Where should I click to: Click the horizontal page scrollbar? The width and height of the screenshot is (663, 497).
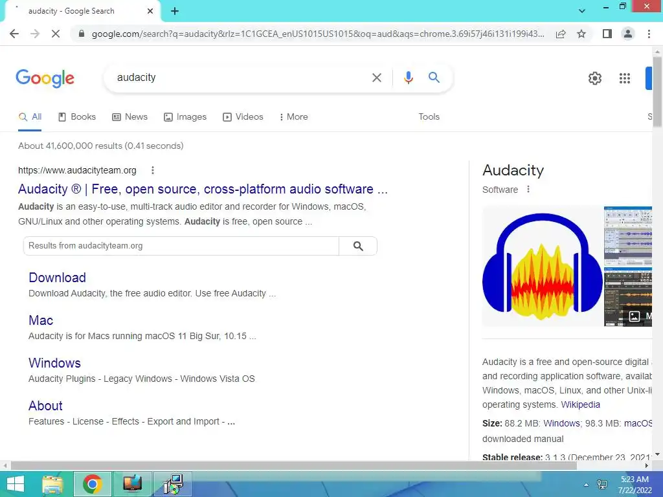tap(294, 465)
